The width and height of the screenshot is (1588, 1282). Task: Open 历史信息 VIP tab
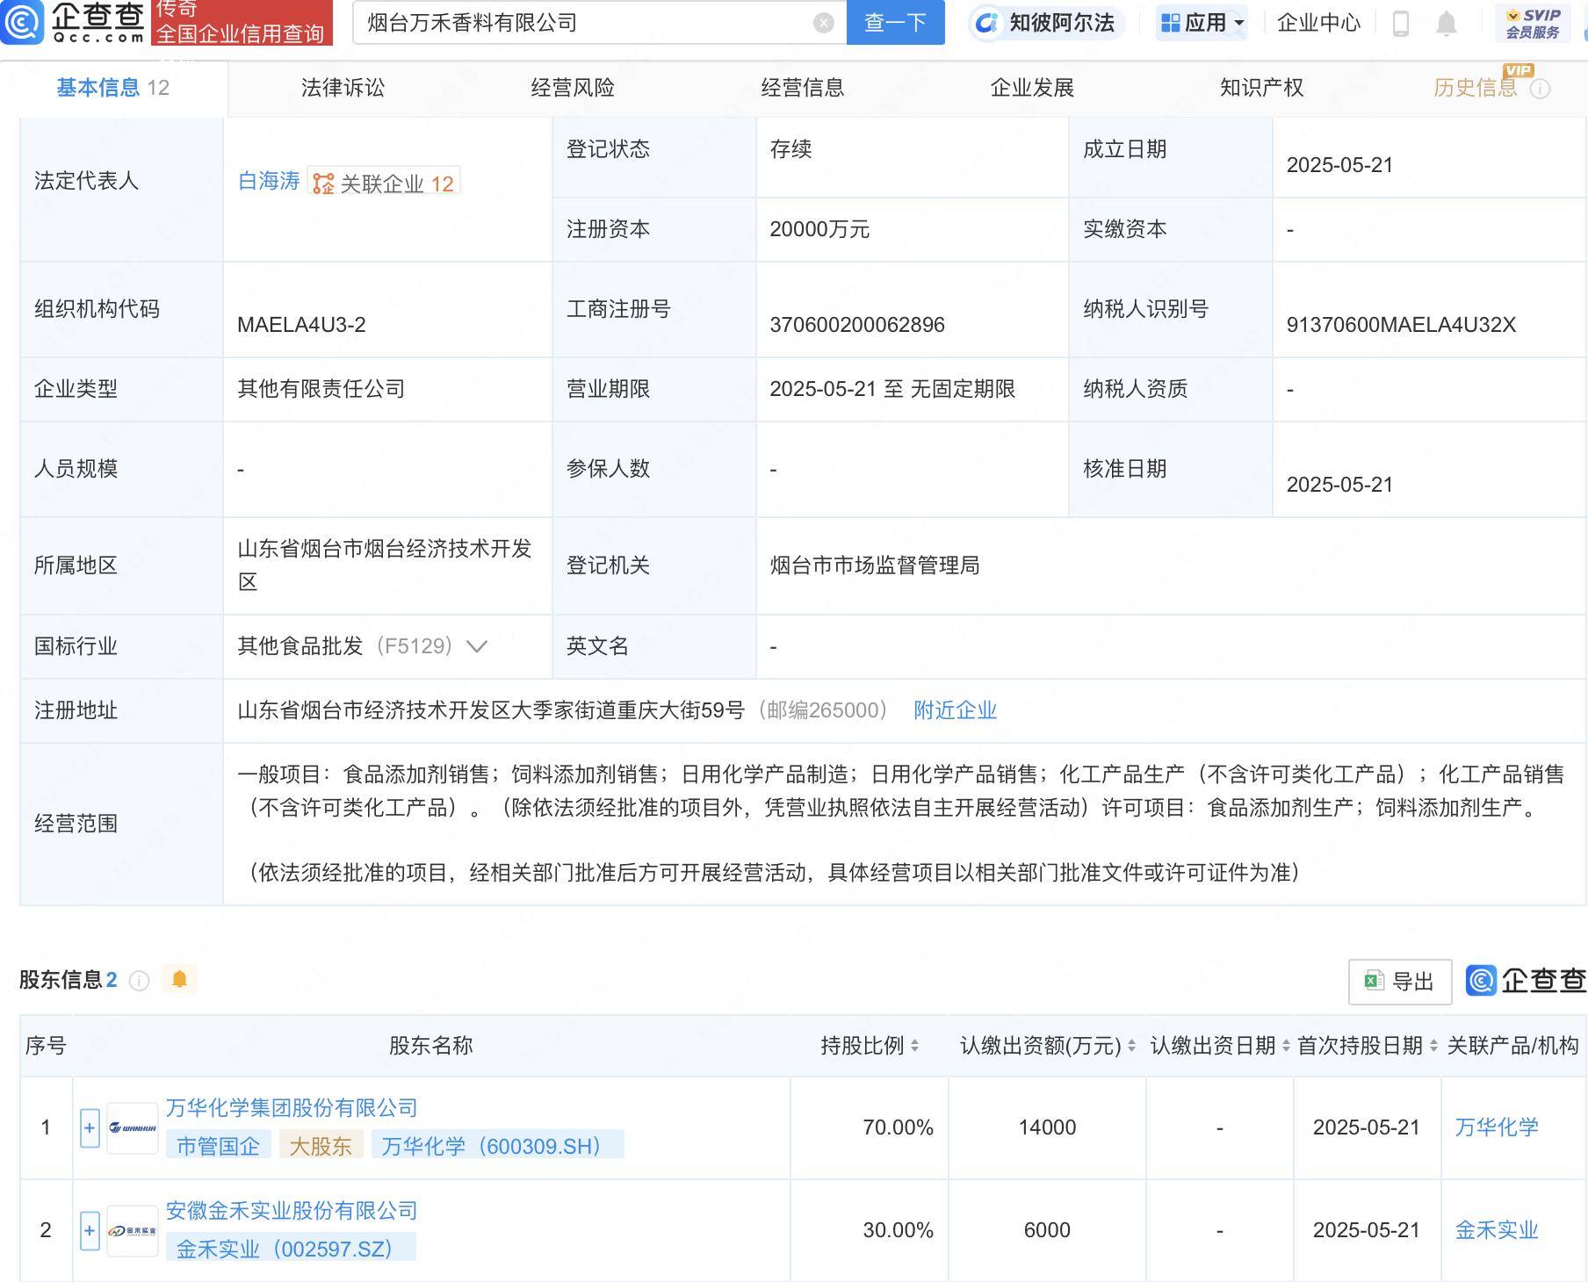tap(1476, 88)
